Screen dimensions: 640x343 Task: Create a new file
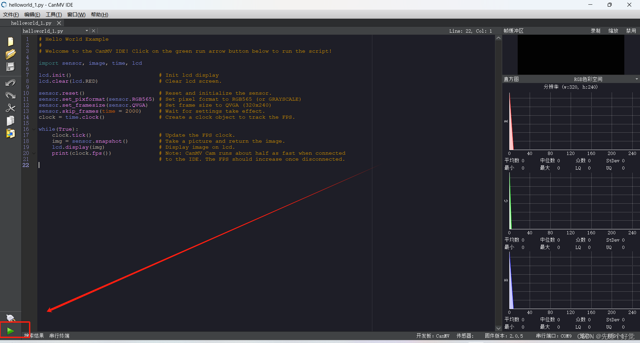[10, 41]
